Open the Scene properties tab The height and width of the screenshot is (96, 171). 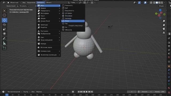pyautogui.click(x=169, y=54)
